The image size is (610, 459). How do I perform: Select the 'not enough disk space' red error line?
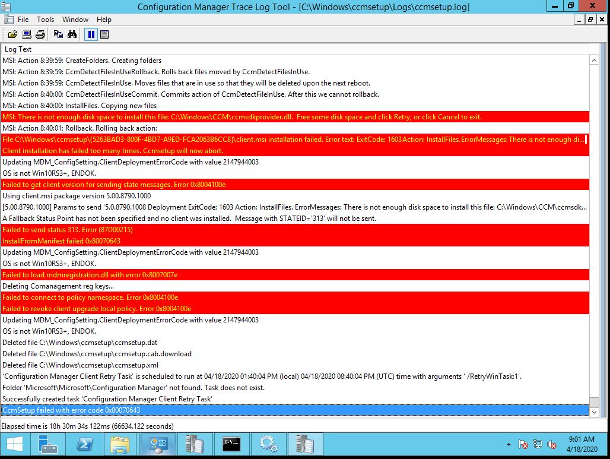[295, 117]
